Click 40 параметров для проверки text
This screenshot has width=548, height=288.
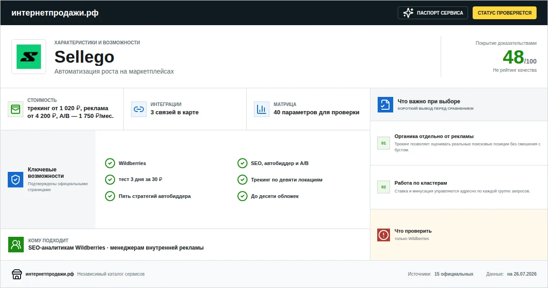316,112
